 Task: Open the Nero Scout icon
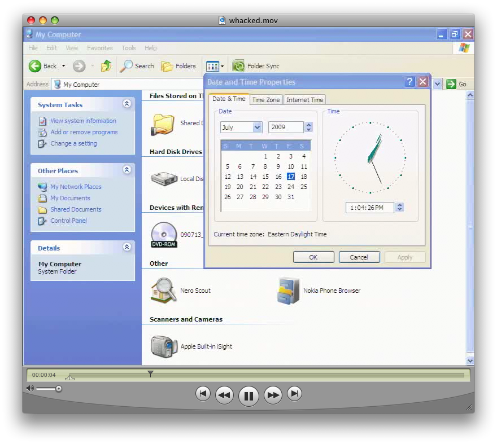(x=164, y=291)
